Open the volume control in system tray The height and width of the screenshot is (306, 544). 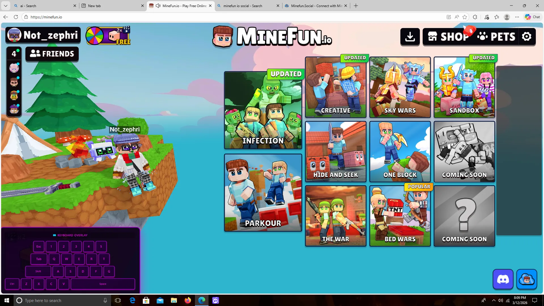coord(501,300)
